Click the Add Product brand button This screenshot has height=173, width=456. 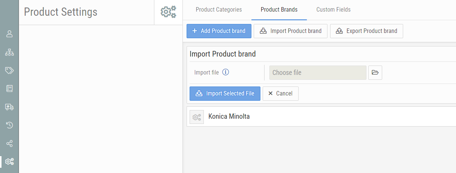tap(219, 31)
